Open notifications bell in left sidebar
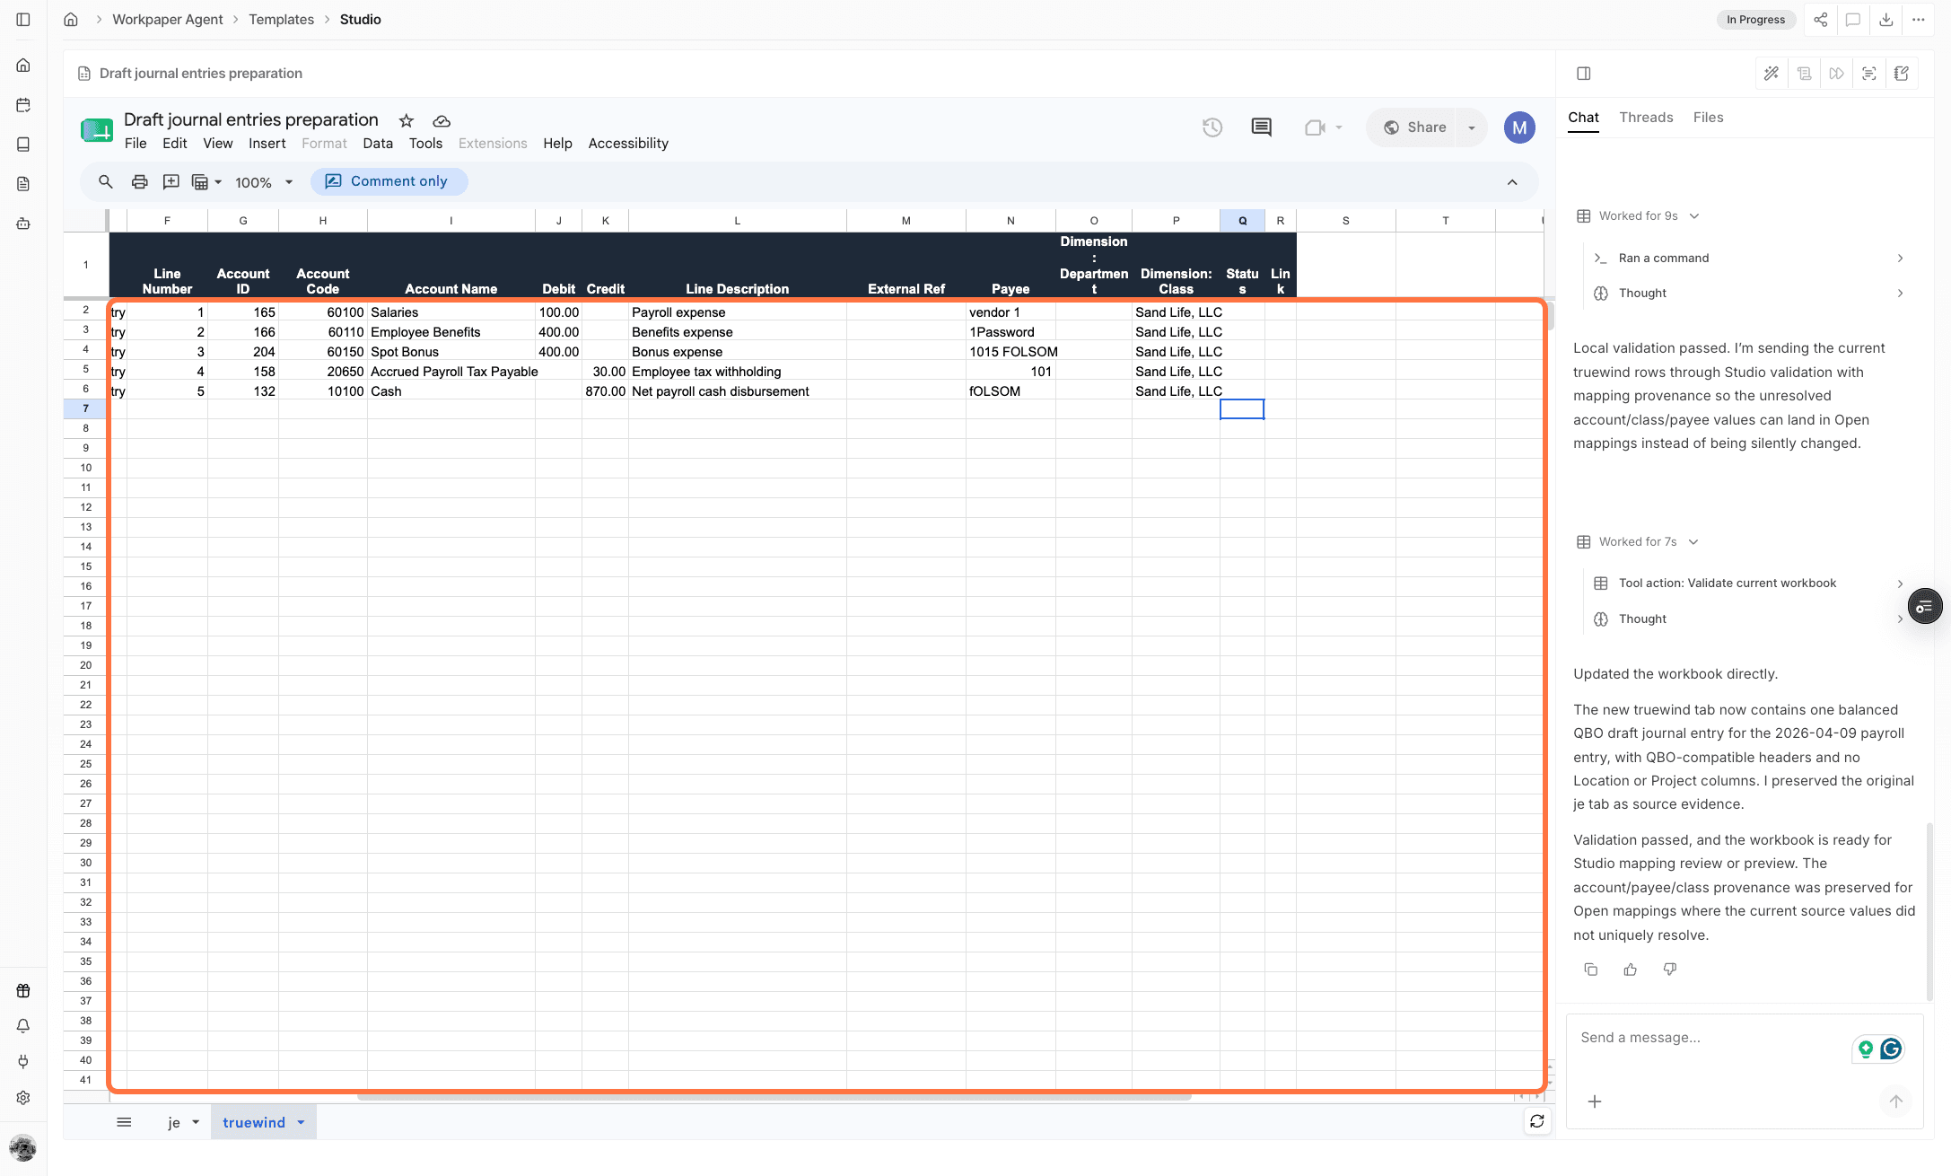The image size is (1951, 1176). click(x=23, y=1026)
